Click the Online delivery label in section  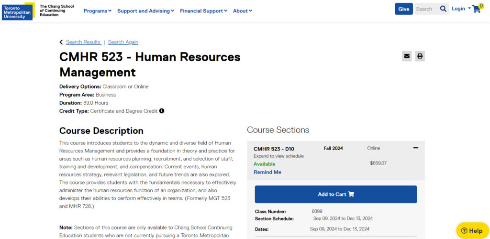(374, 148)
